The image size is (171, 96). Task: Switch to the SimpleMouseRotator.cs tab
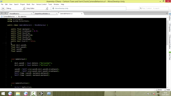click(x=42, y=14)
